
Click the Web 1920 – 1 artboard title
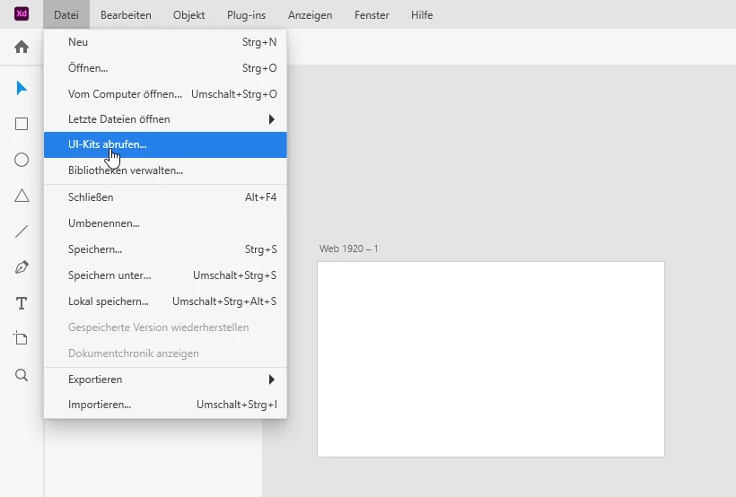click(349, 248)
